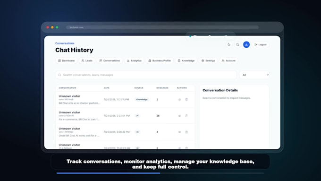This screenshot has height=181, width=321.
Task: Click preview text 'BR Chat AI is an AI chatbot platform'
Action: (79, 103)
